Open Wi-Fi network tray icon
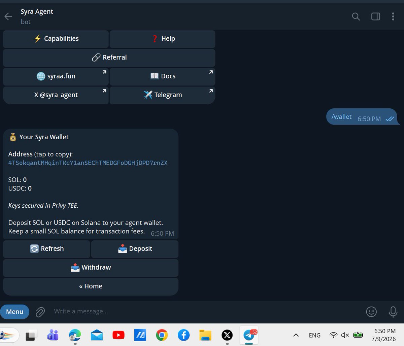404x346 pixels. pos(333,335)
